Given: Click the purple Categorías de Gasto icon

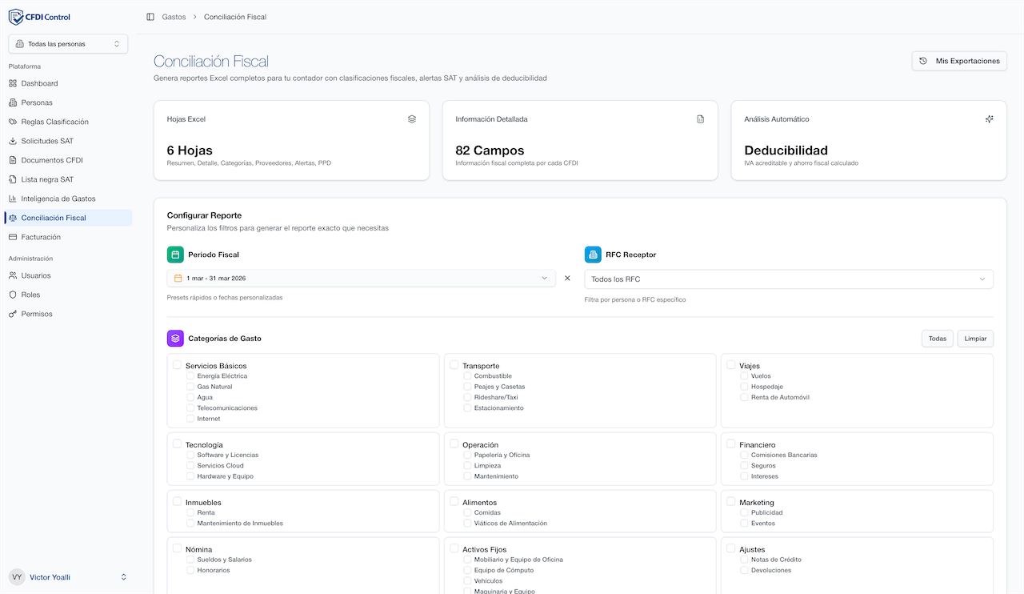Looking at the screenshot, I should click(175, 339).
